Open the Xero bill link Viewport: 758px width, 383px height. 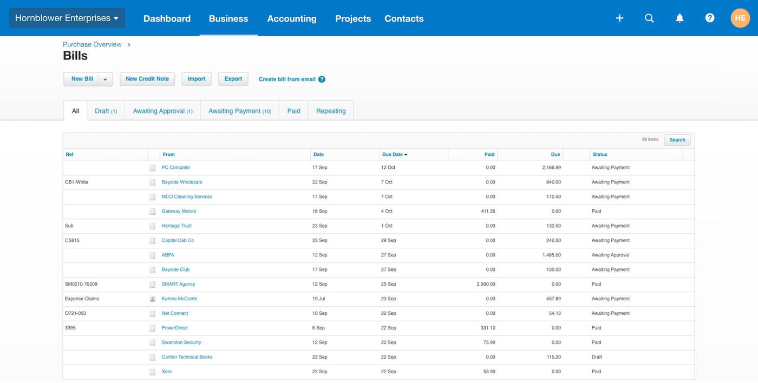point(167,372)
